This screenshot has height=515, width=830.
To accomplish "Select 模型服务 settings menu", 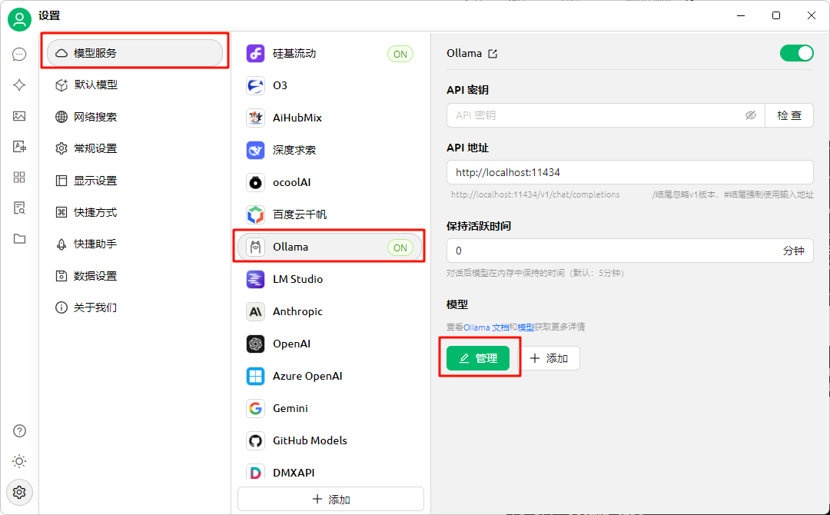I will click(135, 53).
